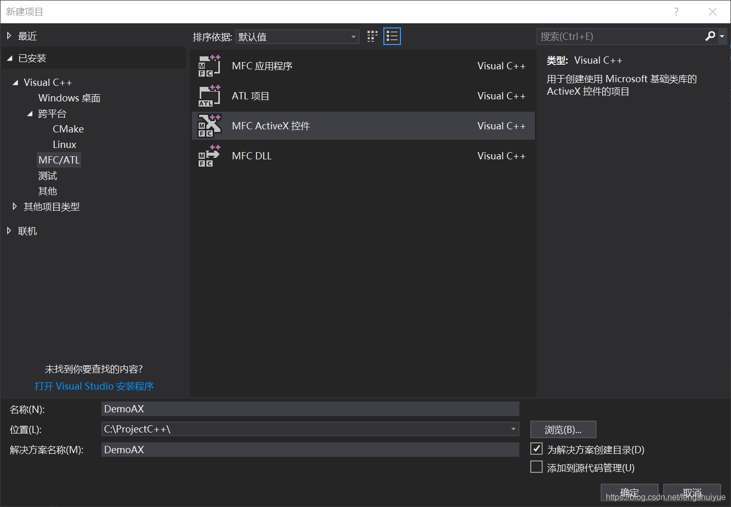Viewport: 731px width, 507px height.
Task: Select the MFC ActiveX 控件 template icon
Action: 210,126
